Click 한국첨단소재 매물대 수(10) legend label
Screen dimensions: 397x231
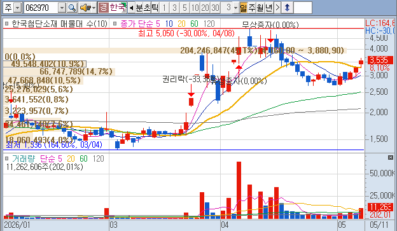point(60,24)
